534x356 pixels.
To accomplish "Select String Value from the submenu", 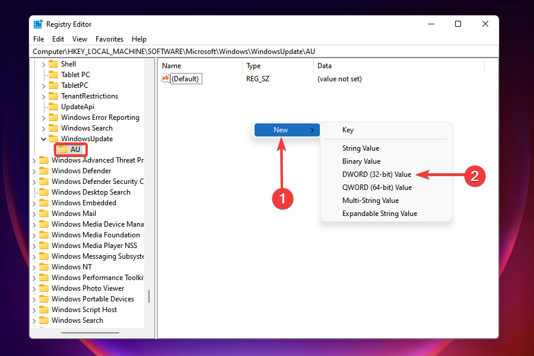I will [x=386, y=148].
